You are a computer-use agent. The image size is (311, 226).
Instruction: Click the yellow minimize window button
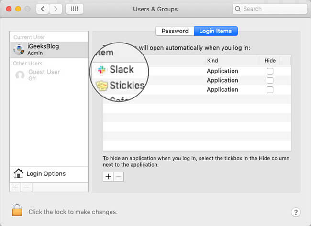(18, 9)
